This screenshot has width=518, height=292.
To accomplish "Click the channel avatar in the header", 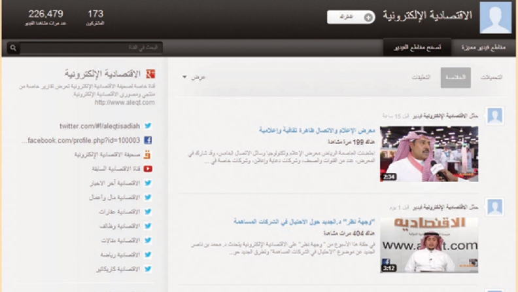I will (x=495, y=18).
